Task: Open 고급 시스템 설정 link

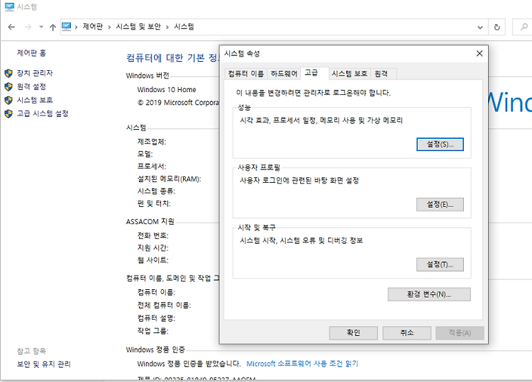Action: click(x=43, y=113)
